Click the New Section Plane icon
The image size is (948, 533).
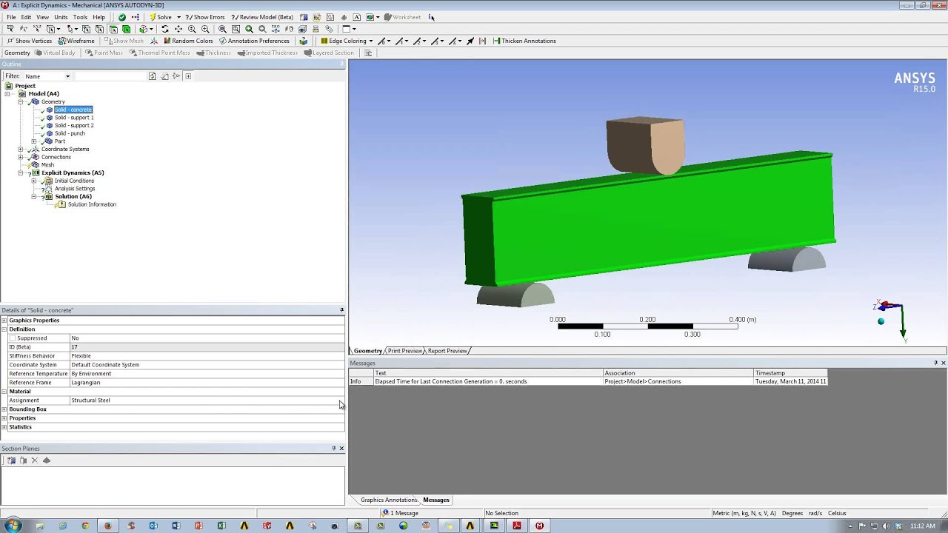(11, 460)
